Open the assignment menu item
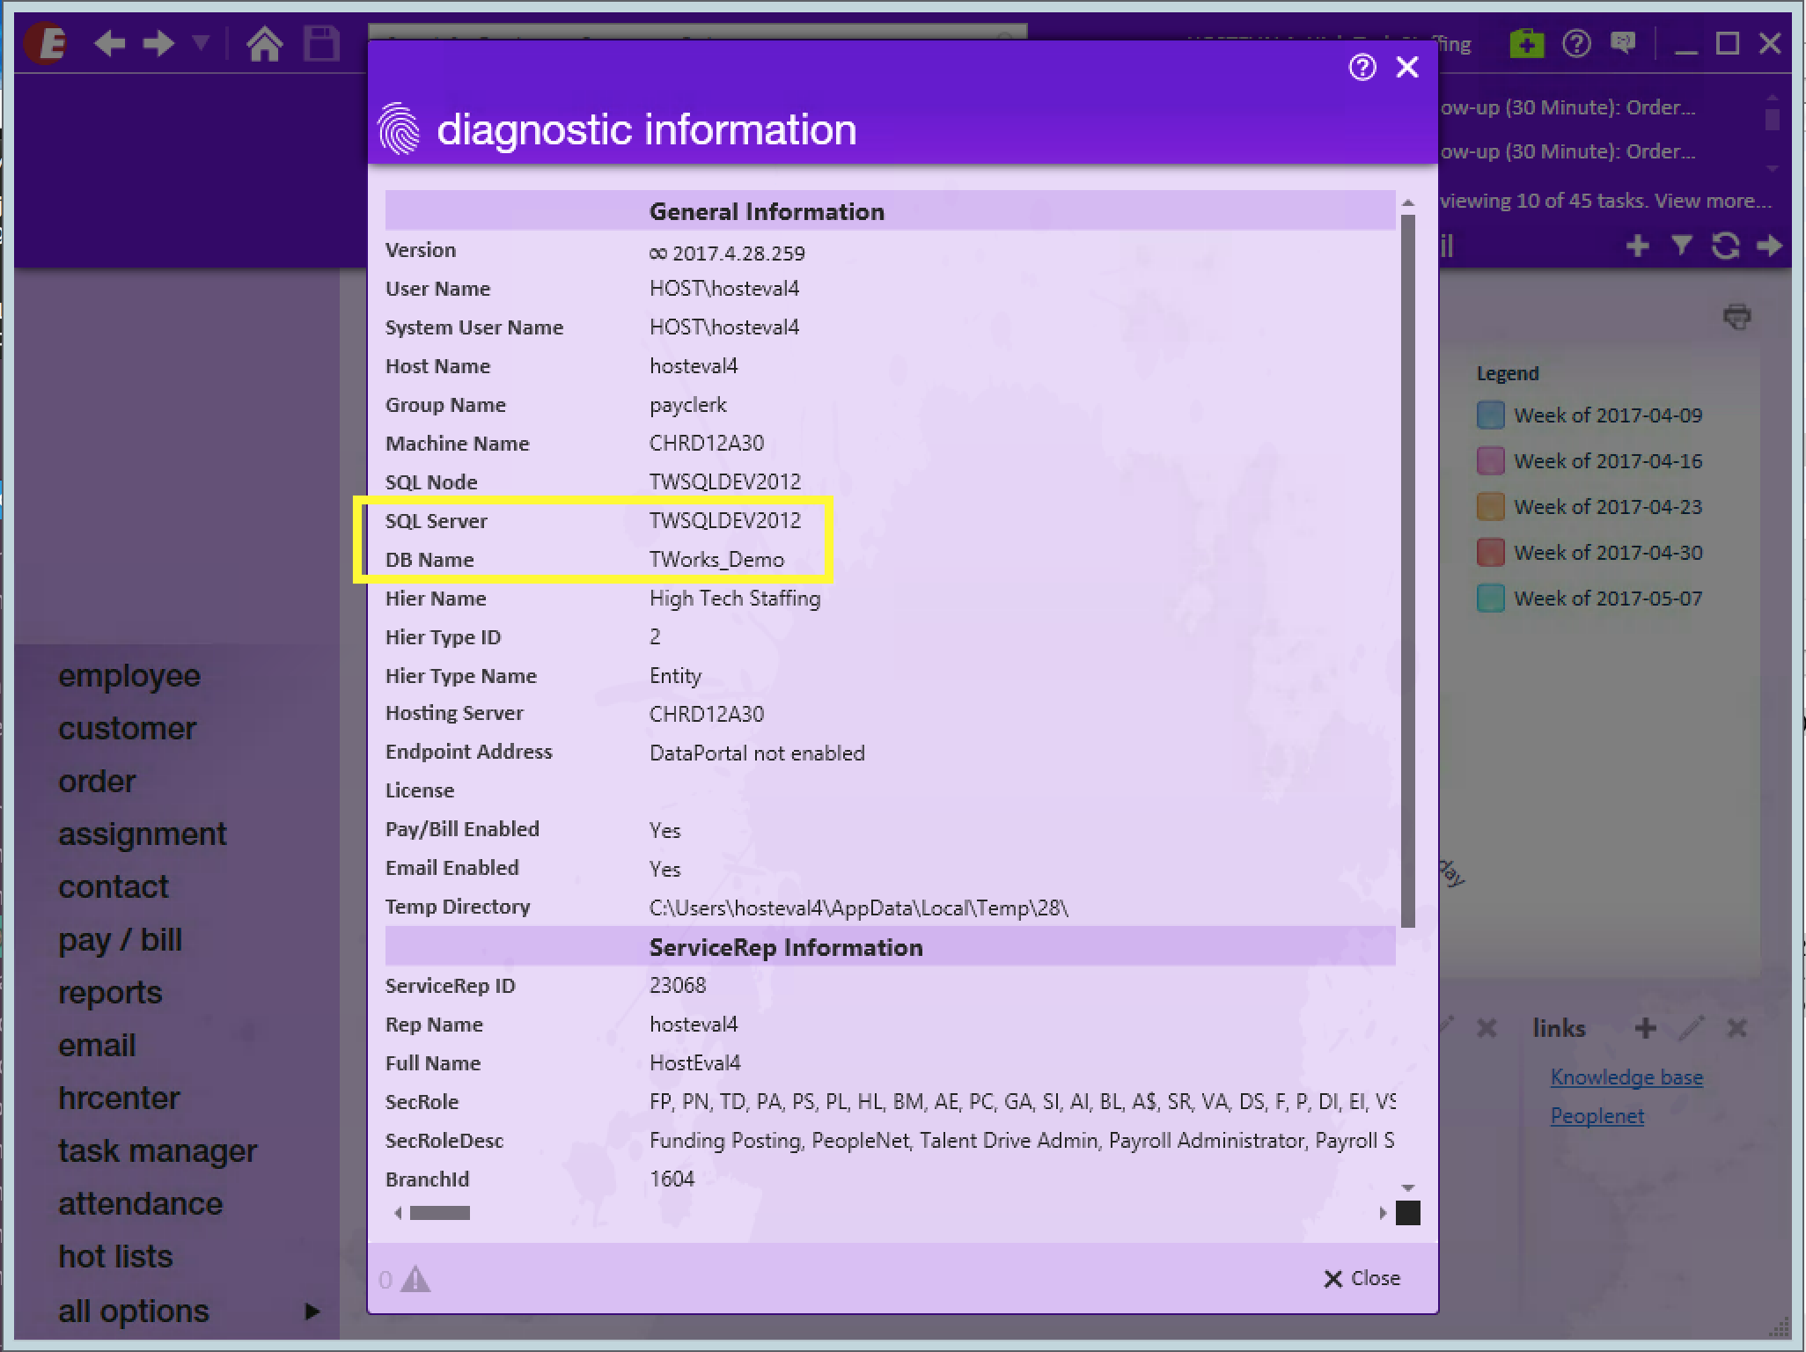 (143, 834)
